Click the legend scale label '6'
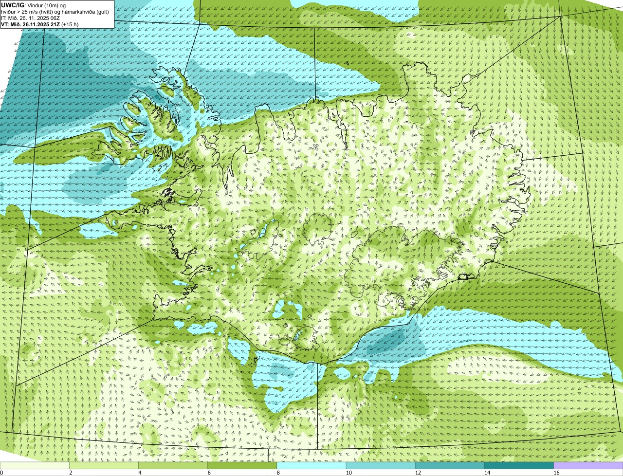This screenshot has height=476, width=623. 209,473
